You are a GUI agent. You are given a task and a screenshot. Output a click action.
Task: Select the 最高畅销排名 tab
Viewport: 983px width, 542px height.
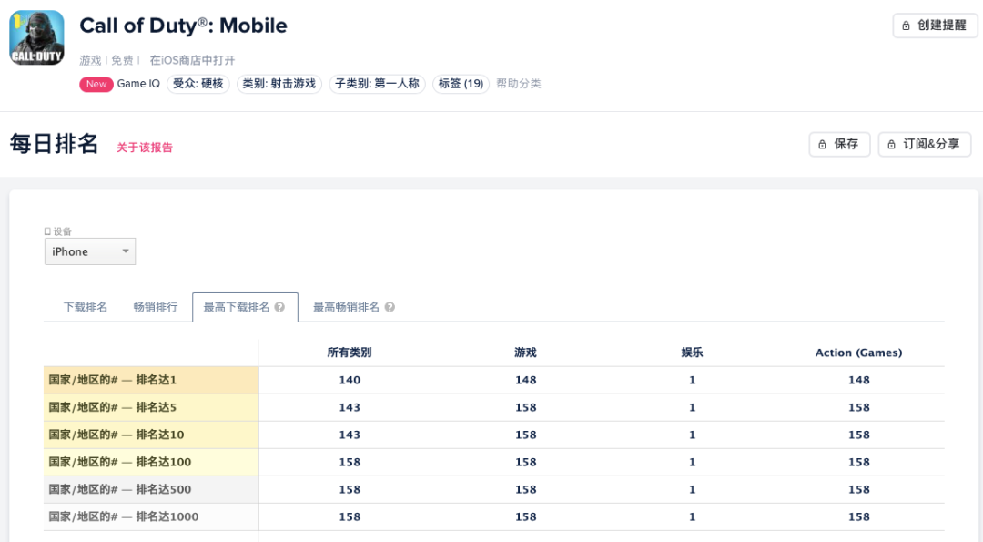346,308
